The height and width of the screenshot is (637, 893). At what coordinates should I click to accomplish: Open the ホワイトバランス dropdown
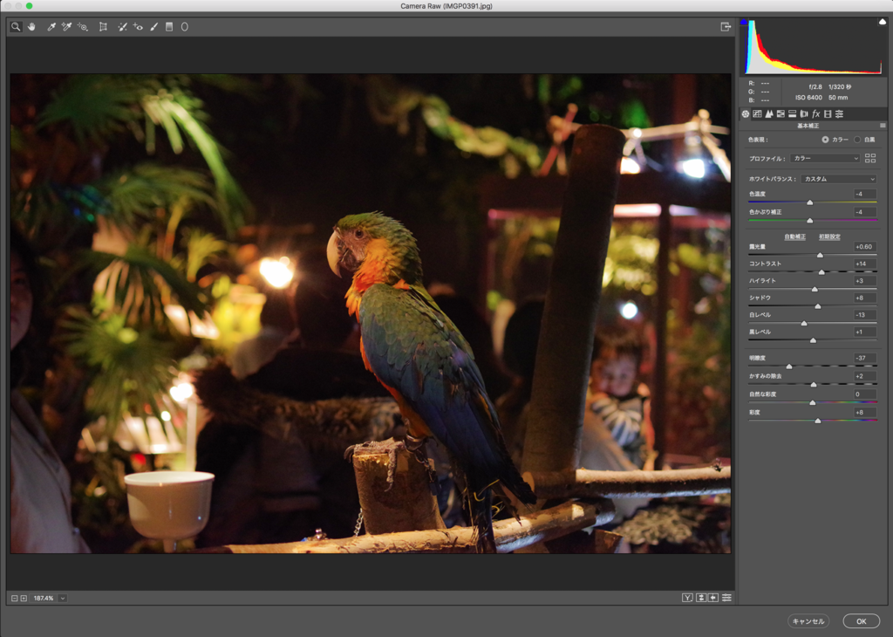pos(838,179)
